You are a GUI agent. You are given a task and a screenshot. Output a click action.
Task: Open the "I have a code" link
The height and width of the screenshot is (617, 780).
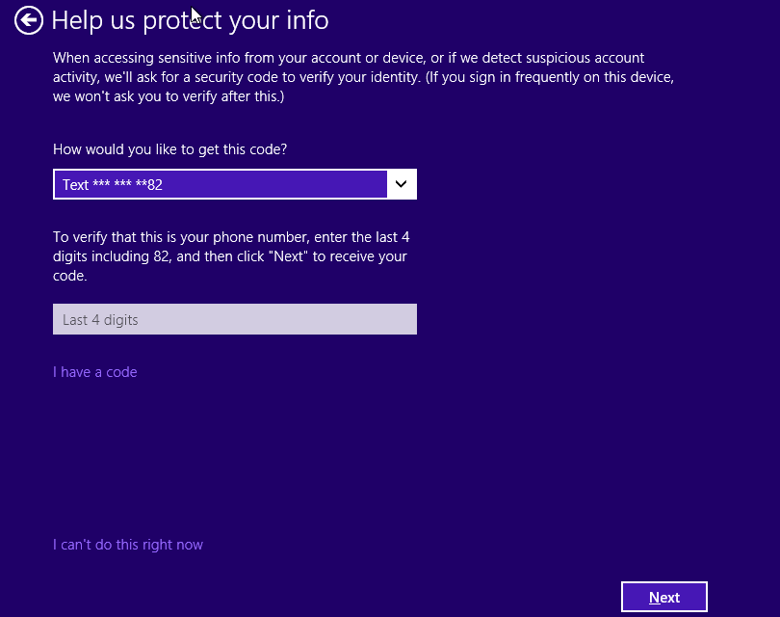click(x=95, y=372)
